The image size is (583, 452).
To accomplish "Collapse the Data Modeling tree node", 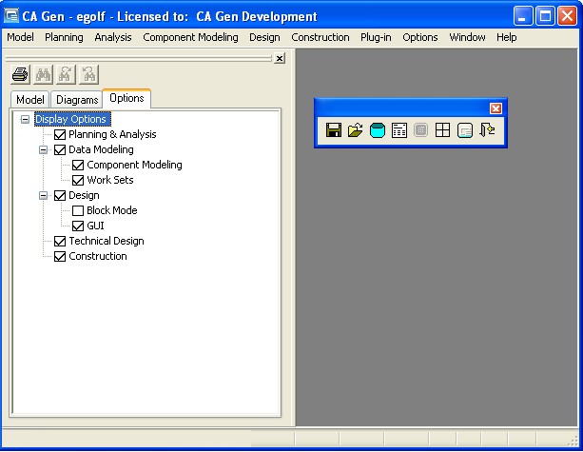I will [43, 149].
